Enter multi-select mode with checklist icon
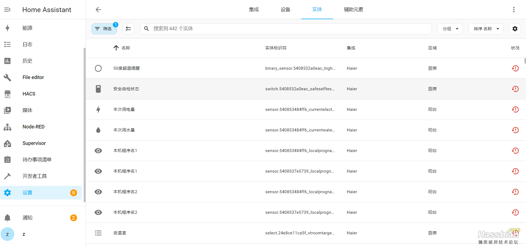526x247 pixels. pos(128,29)
